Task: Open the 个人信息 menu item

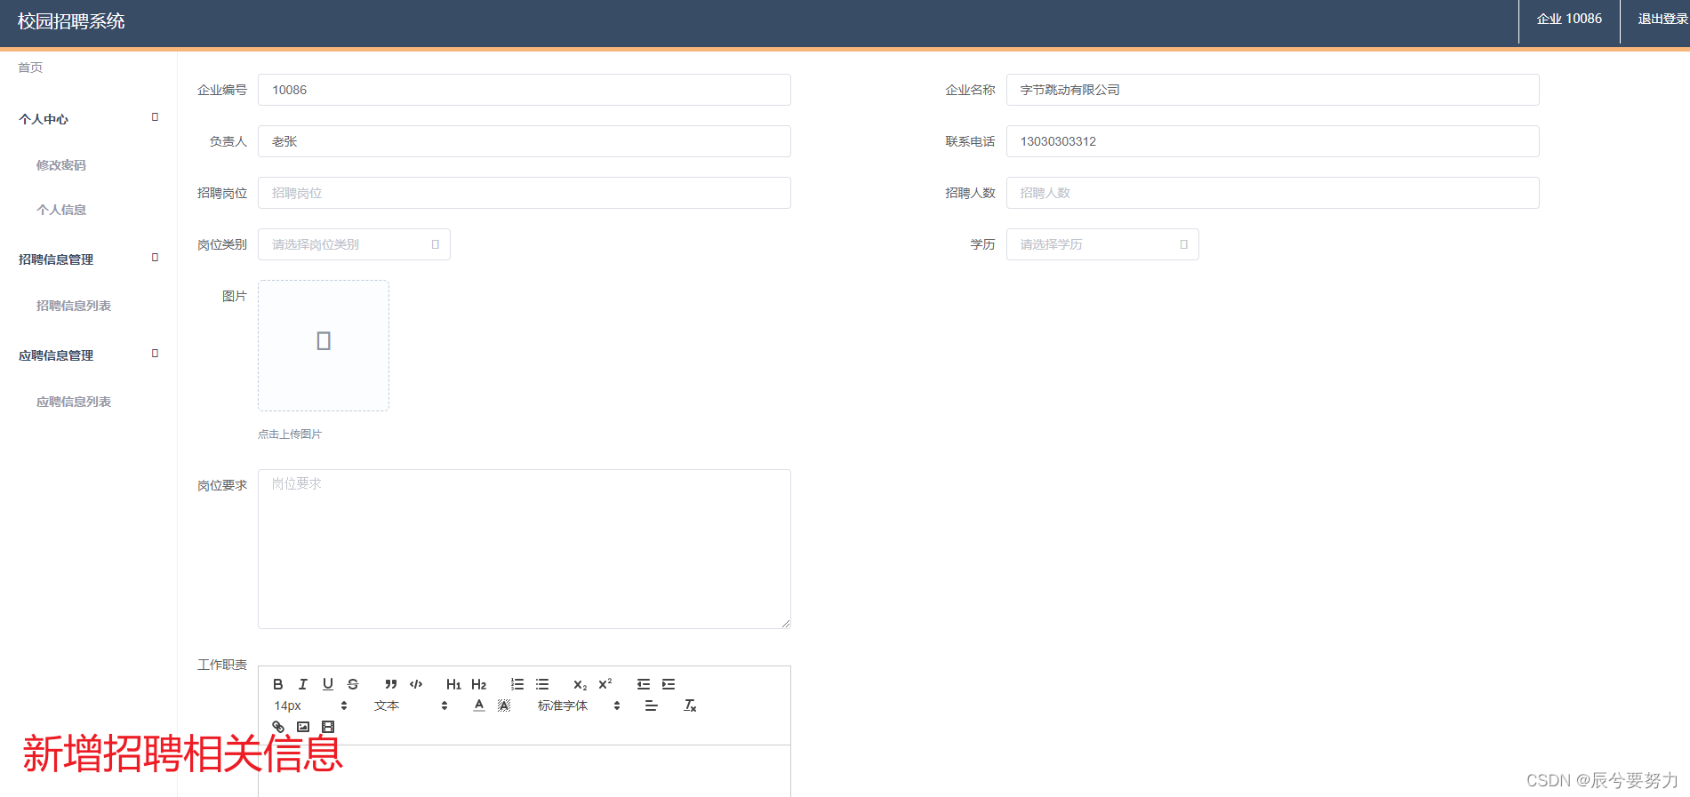Action: pos(61,210)
